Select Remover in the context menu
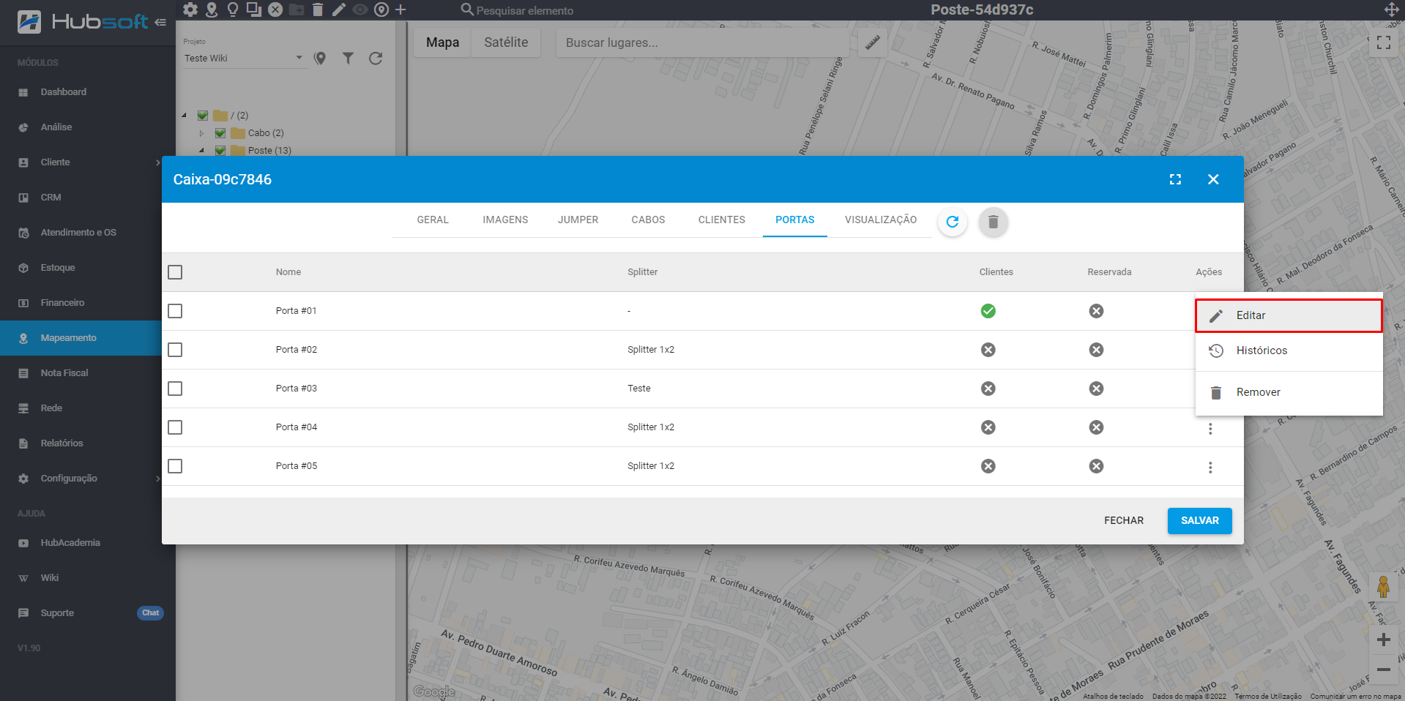Screen dimensions: 1405x701 pyautogui.click(x=1289, y=392)
